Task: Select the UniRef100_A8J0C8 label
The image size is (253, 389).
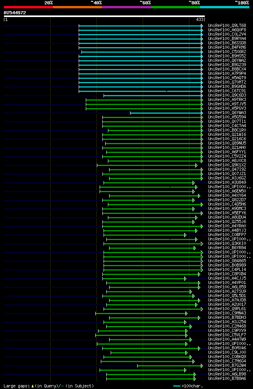Action: 227,161
